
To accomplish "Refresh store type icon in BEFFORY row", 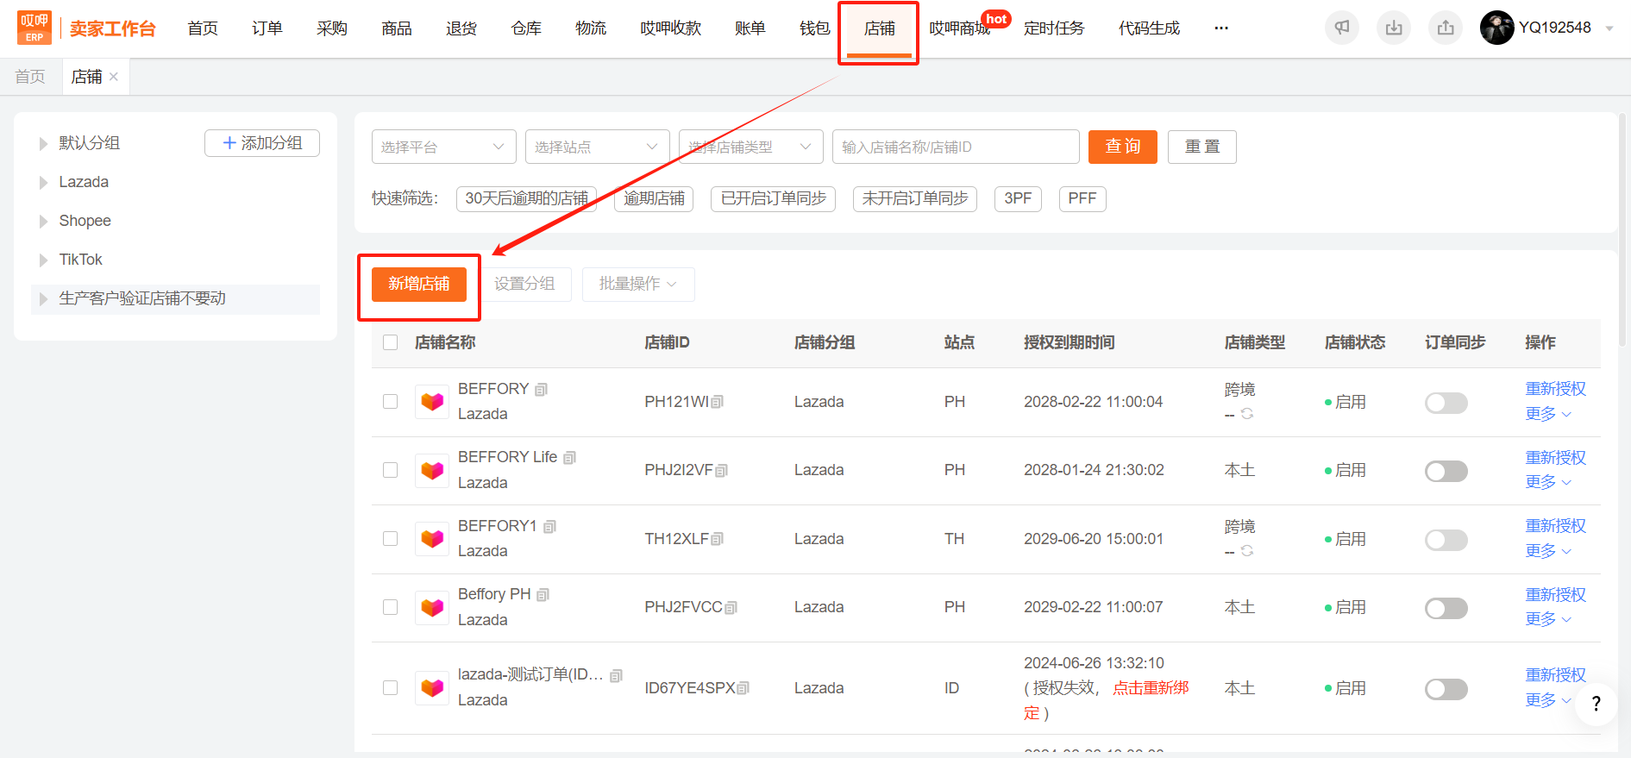I will point(1247,414).
